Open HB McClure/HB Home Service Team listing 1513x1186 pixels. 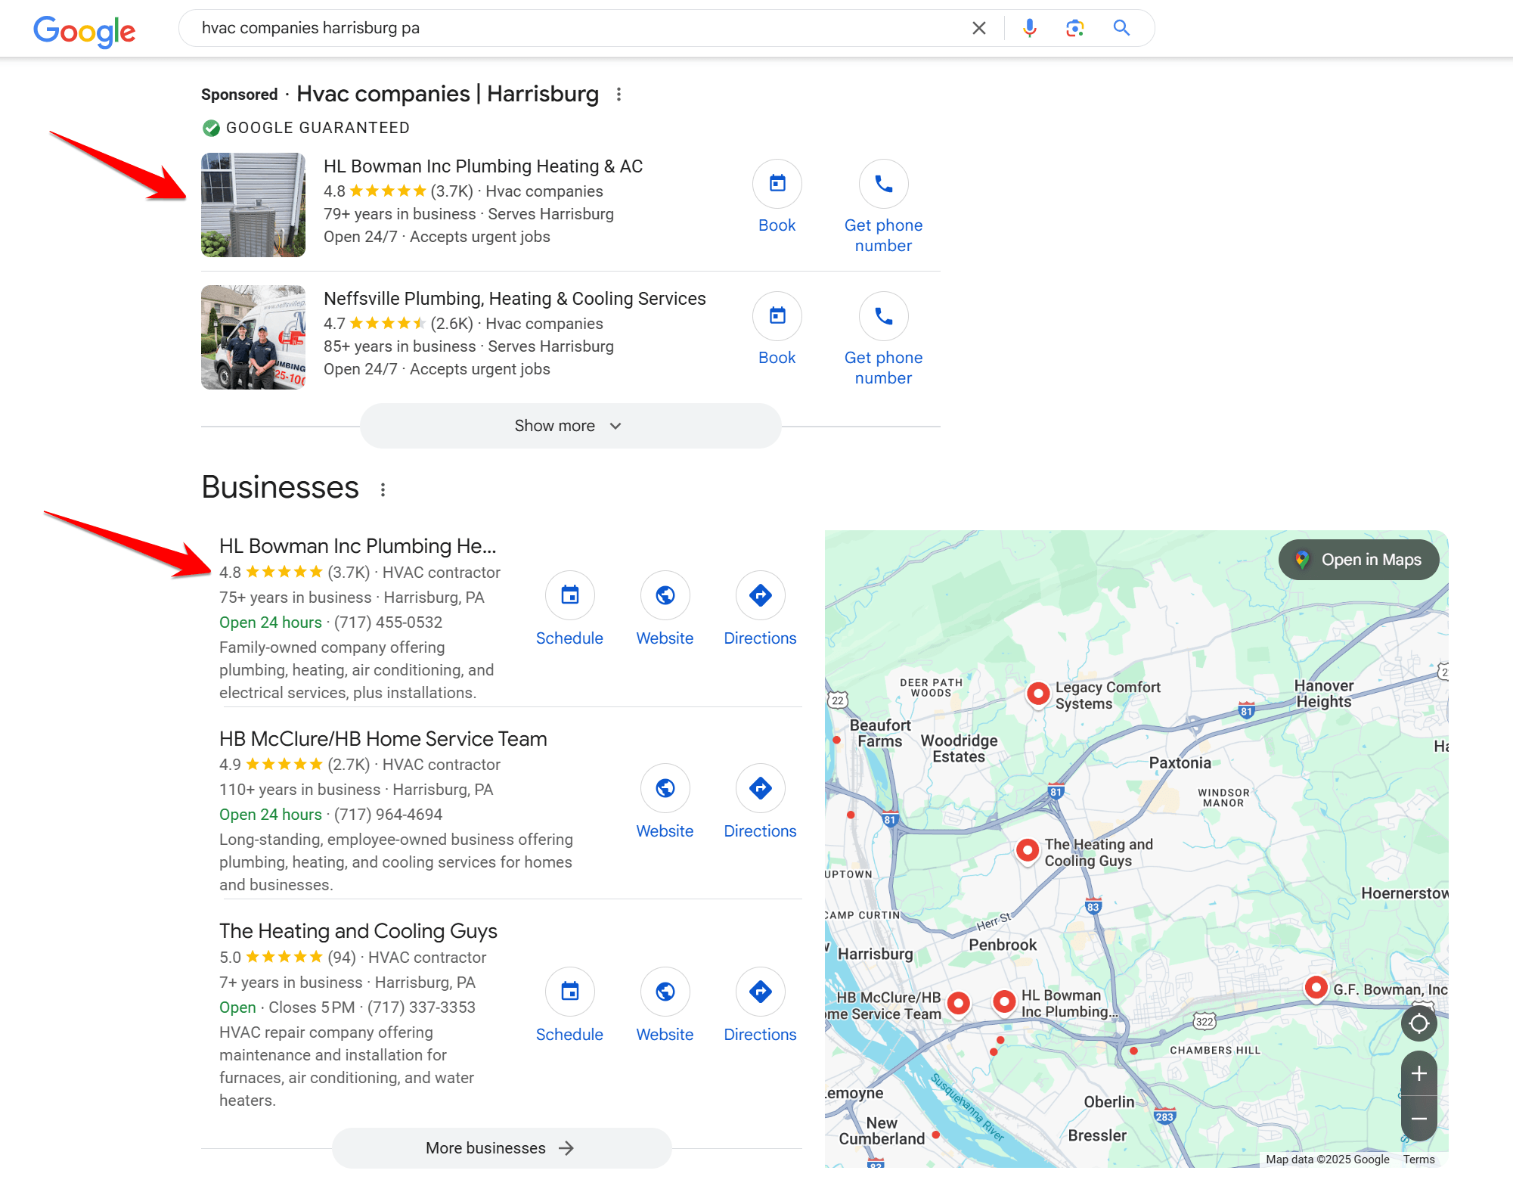click(383, 739)
